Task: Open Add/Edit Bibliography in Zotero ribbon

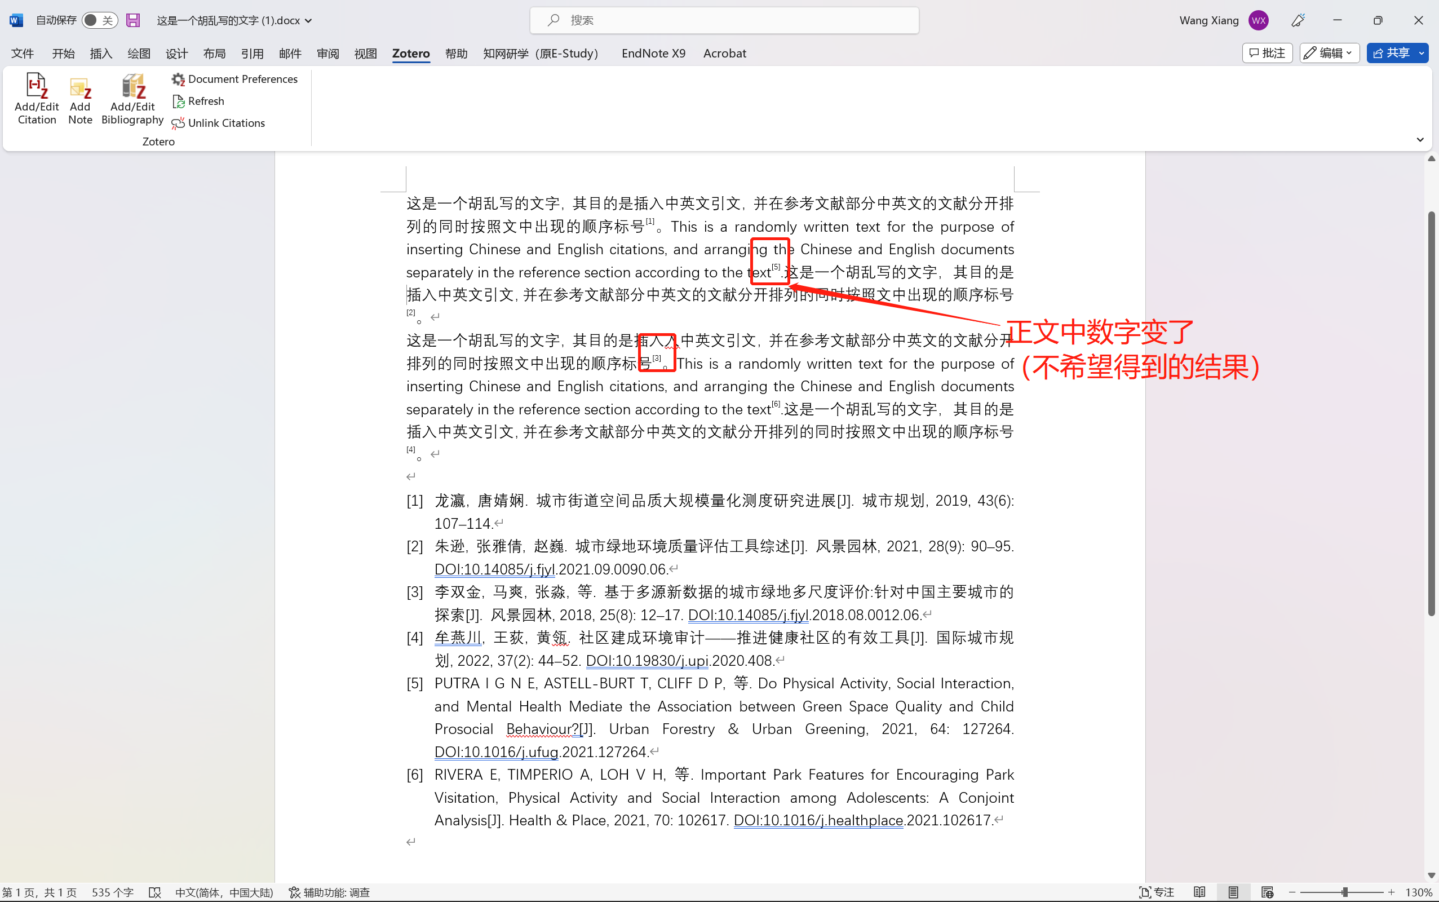Action: (x=132, y=99)
